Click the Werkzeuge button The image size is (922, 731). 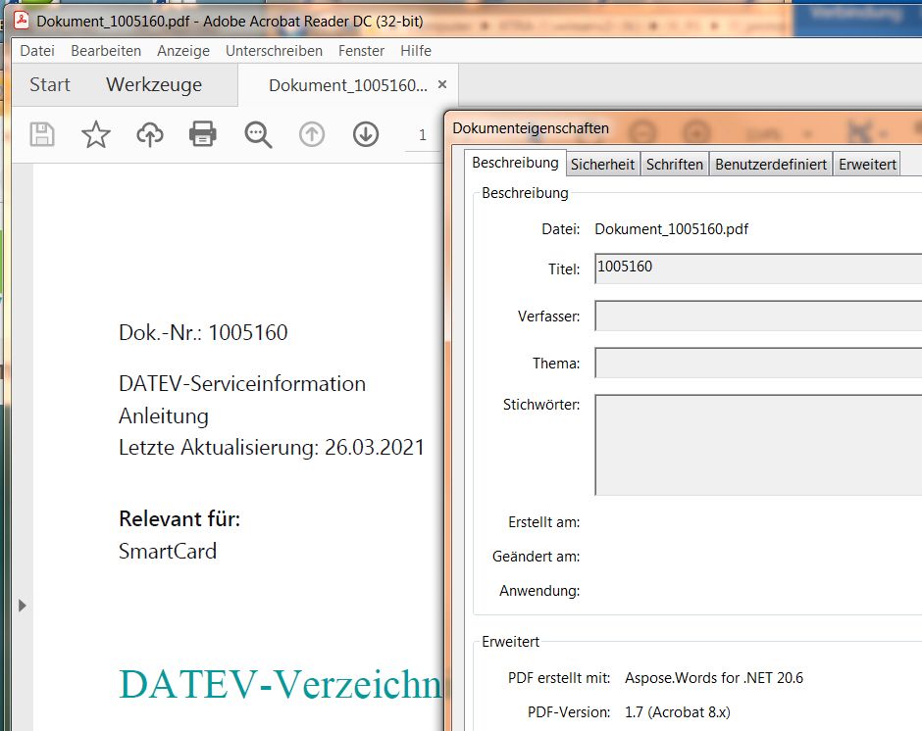pyautogui.click(x=154, y=85)
